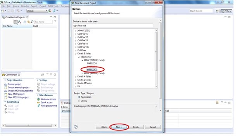Image resolution: width=240 pixels, height=139 pixels.
Task: Switch to the C/C++ perspective button
Action: tap(226, 11)
